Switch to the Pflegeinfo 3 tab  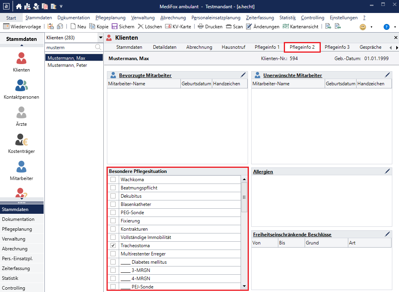(337, 47)
